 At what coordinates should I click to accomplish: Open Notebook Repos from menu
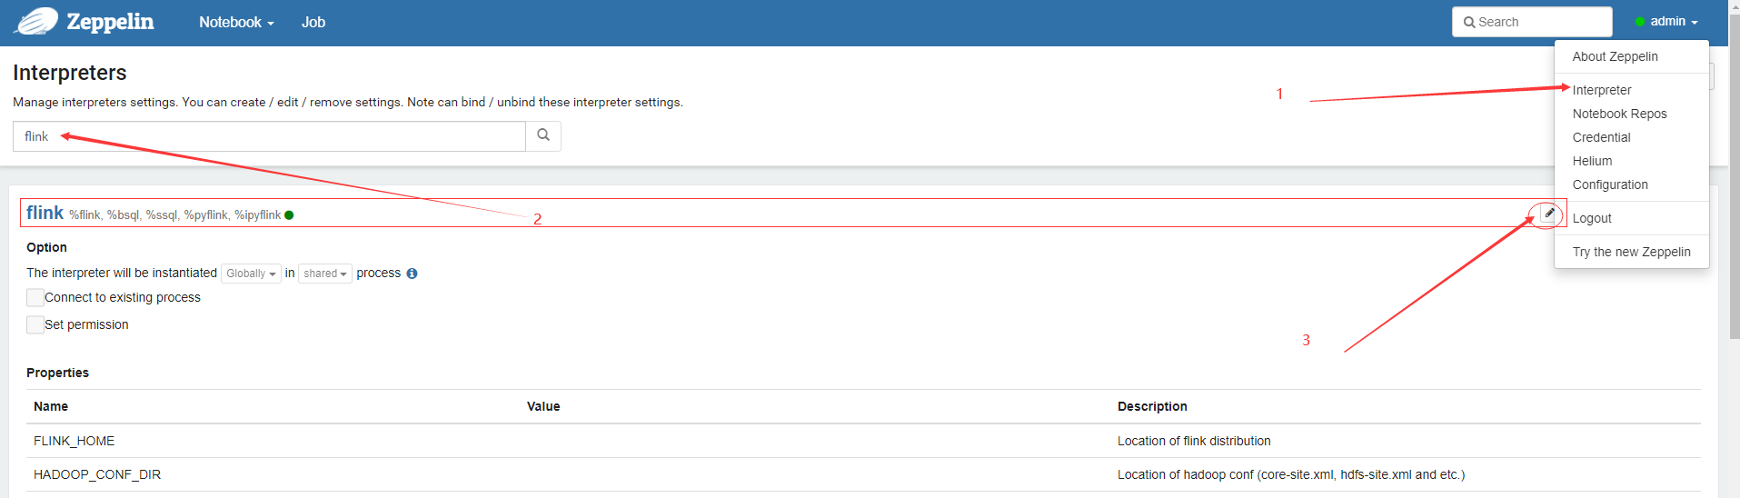tap(1620, 114)
